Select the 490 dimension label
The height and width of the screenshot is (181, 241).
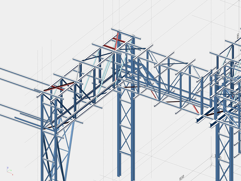coord(238,36)
